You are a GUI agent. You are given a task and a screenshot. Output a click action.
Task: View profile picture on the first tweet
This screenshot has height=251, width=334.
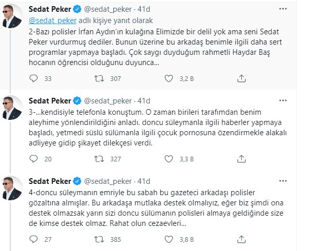click(12, 16)
